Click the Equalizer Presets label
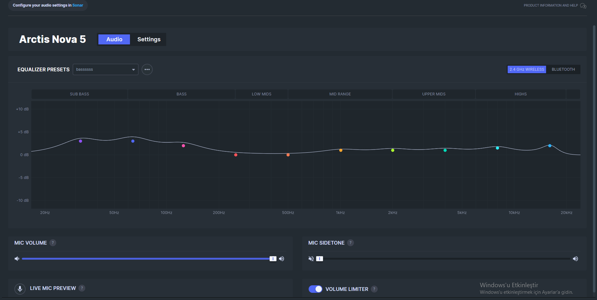 [x=43, y=69]
